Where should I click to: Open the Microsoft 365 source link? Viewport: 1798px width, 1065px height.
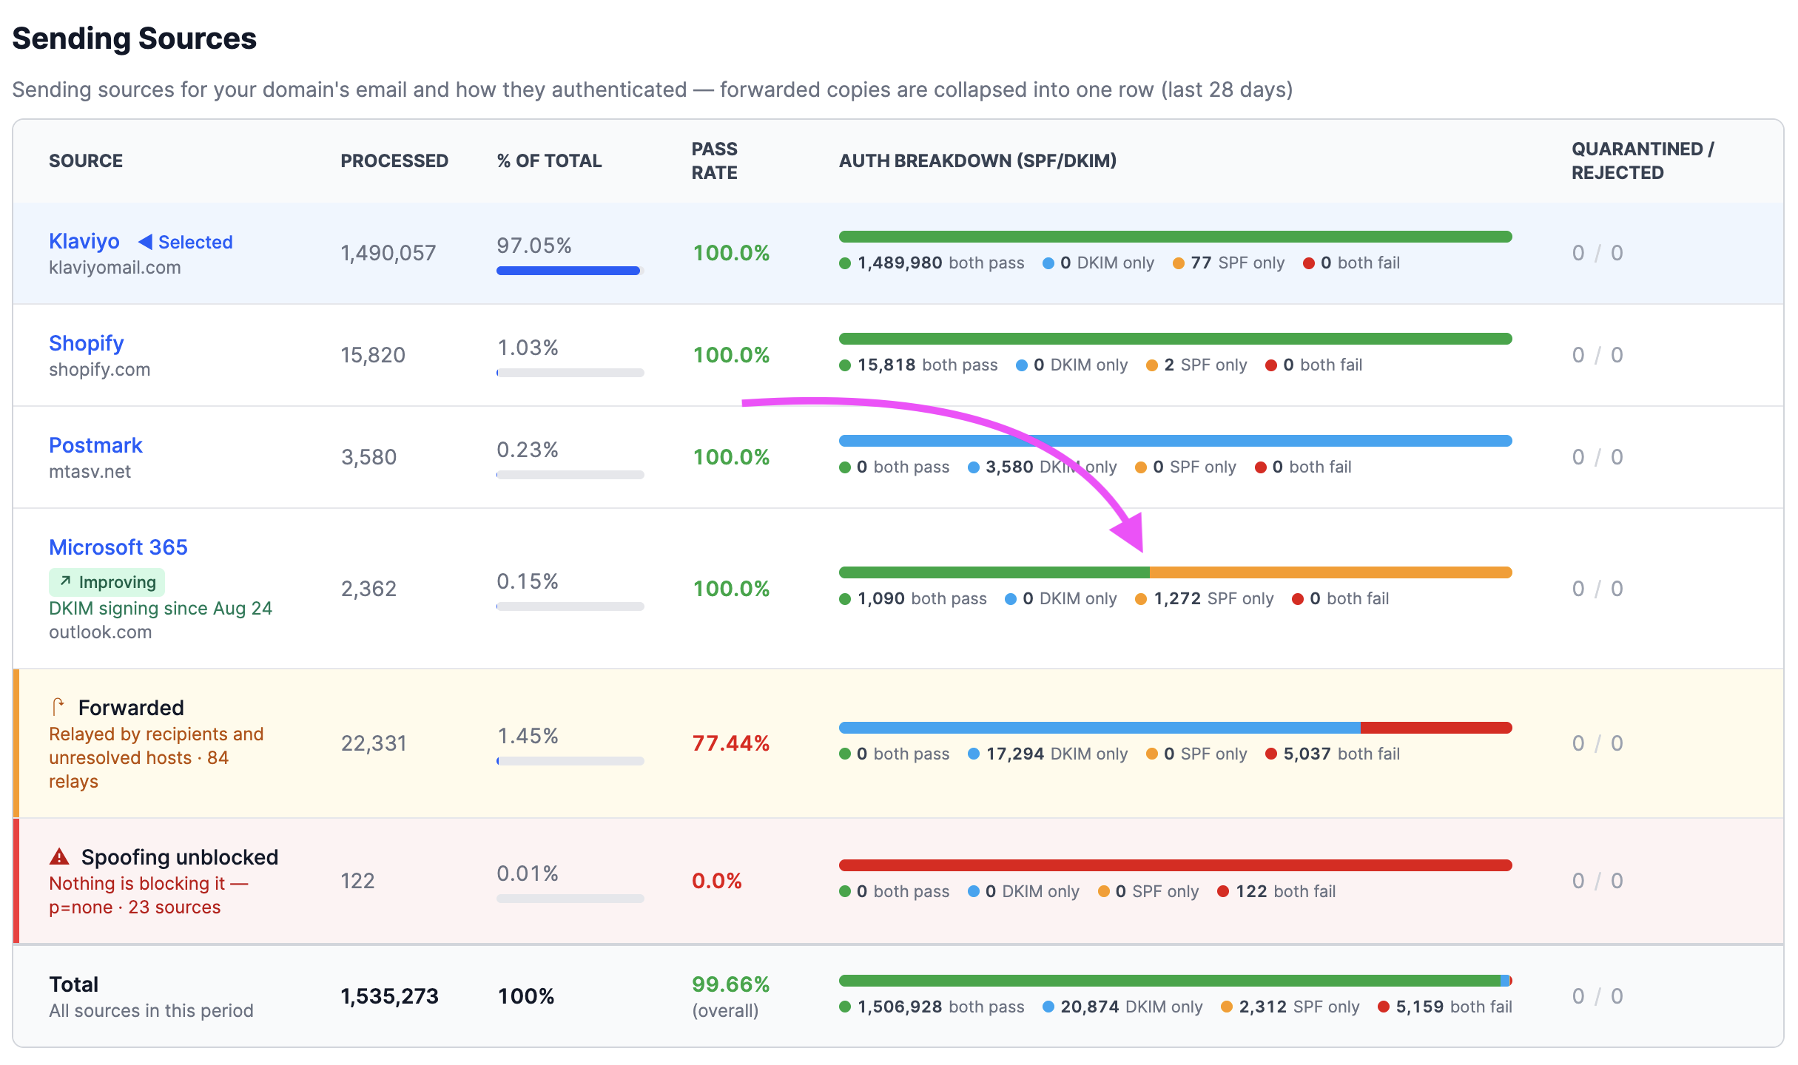[118, 547]
